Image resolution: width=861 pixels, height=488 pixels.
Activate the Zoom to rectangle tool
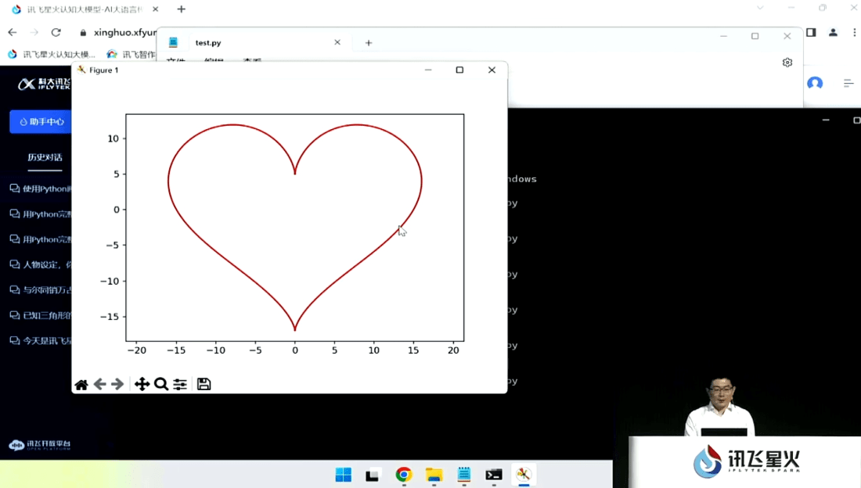(x=161, y=384)
